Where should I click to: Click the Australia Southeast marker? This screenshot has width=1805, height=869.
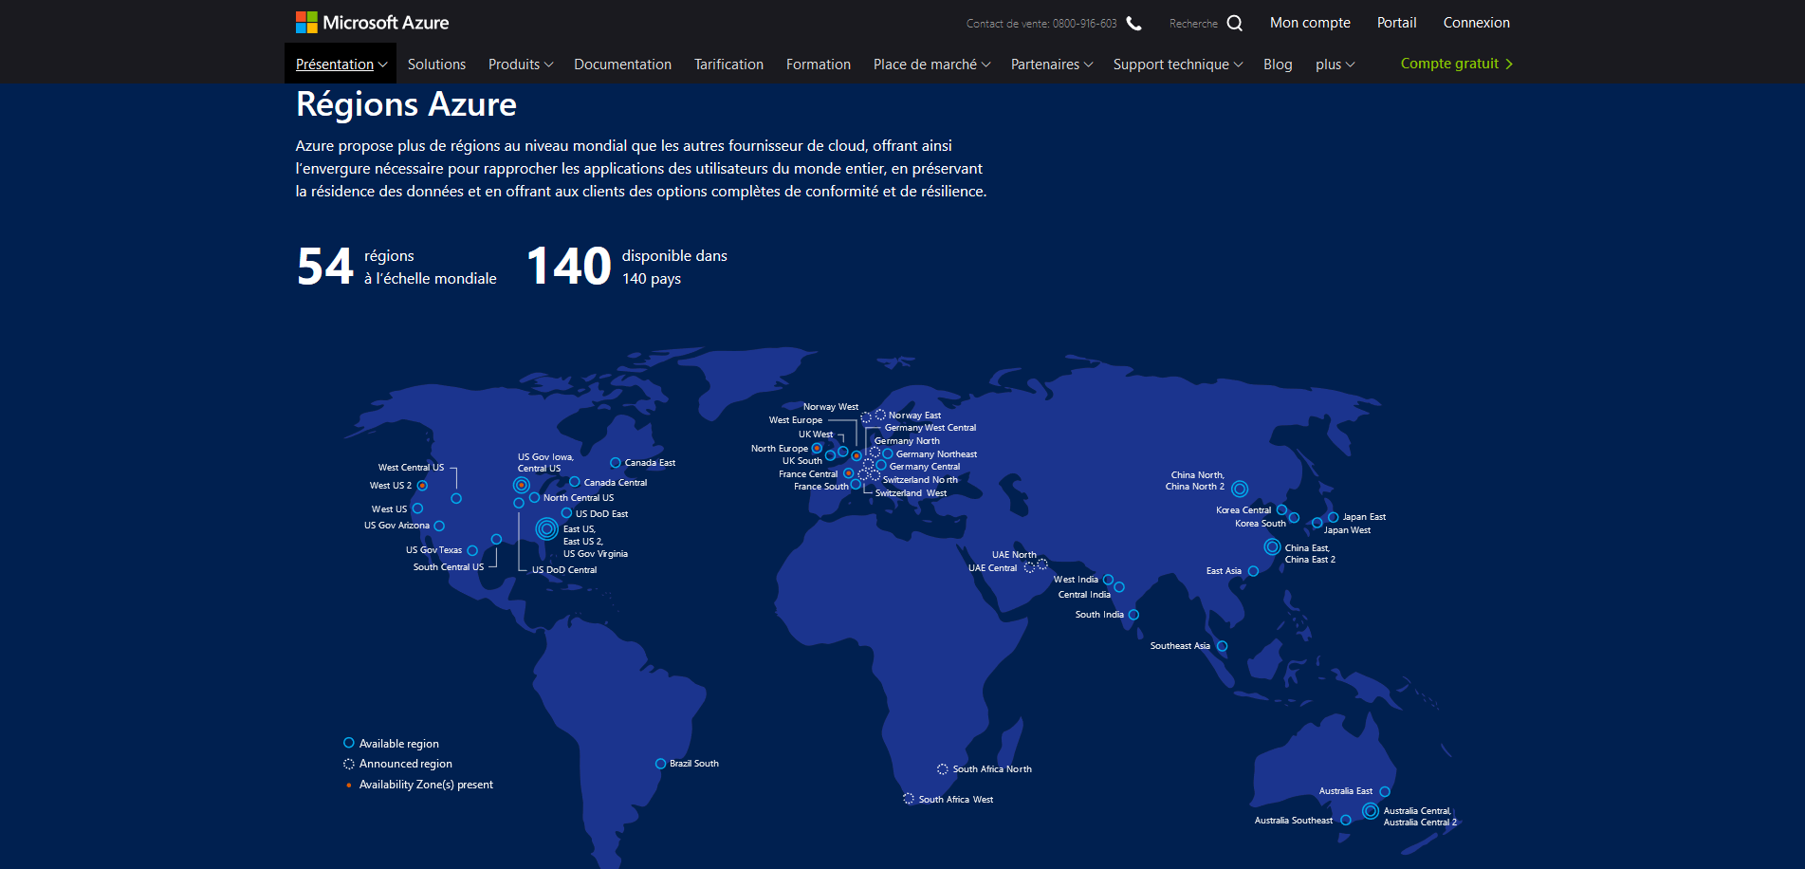[x=1345, y=821]
